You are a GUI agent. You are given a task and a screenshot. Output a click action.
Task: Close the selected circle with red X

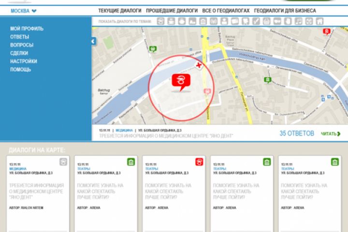point(199,65)
